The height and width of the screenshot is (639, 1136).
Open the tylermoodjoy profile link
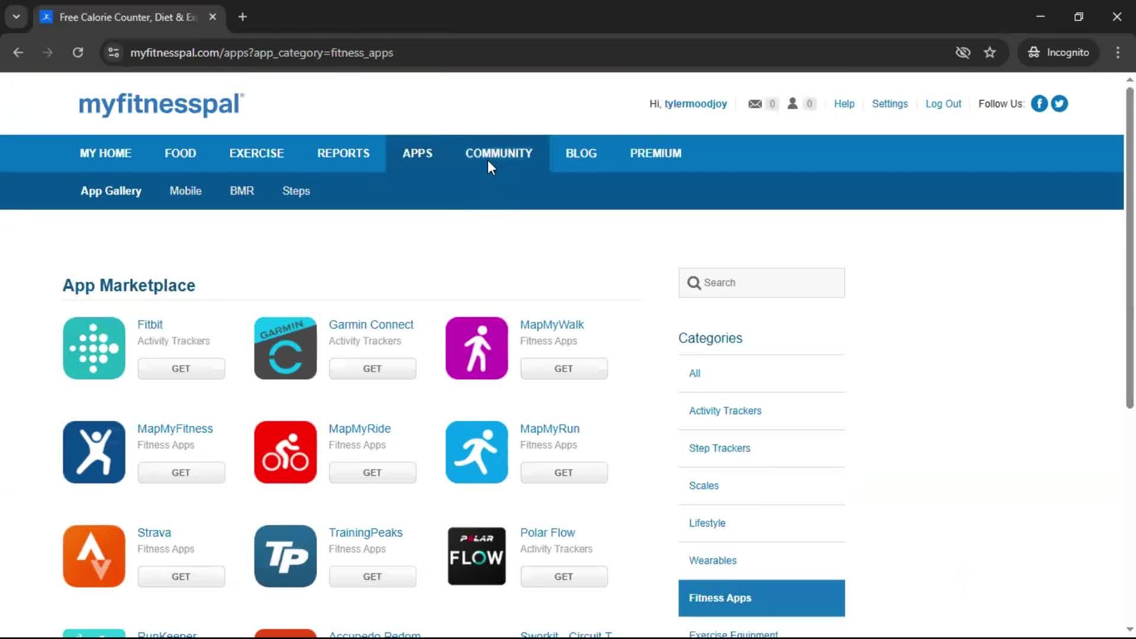point(695,104)
